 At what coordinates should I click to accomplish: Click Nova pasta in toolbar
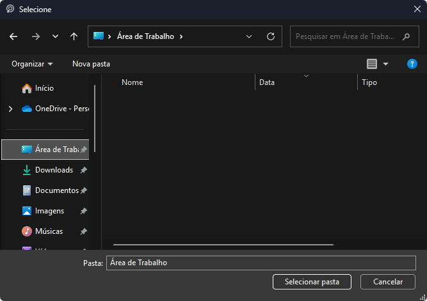pos(91,64)
